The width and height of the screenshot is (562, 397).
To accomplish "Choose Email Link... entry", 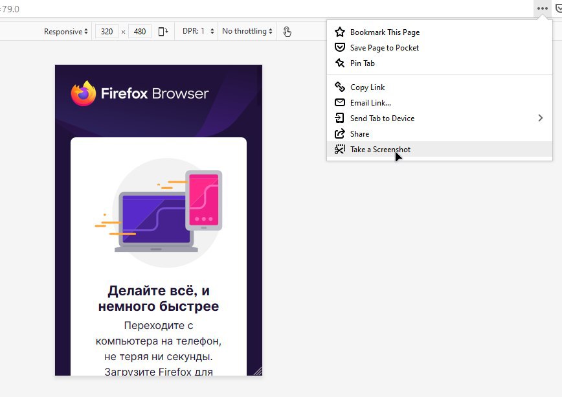I will (x=440, y=102).
